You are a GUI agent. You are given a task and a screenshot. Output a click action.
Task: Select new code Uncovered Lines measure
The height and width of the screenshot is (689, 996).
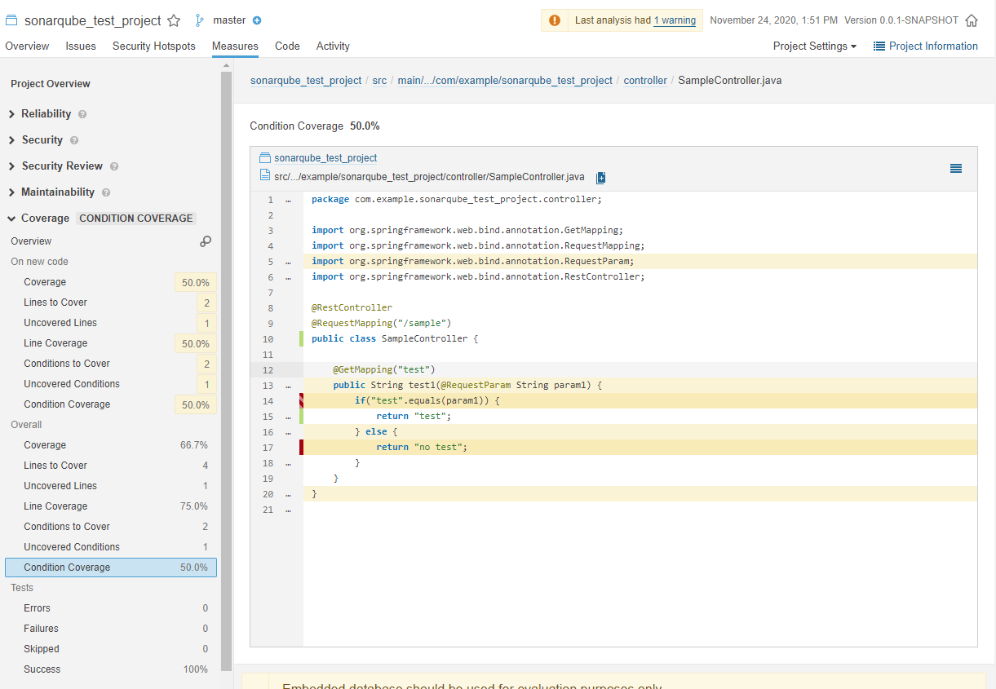(112, 323)
